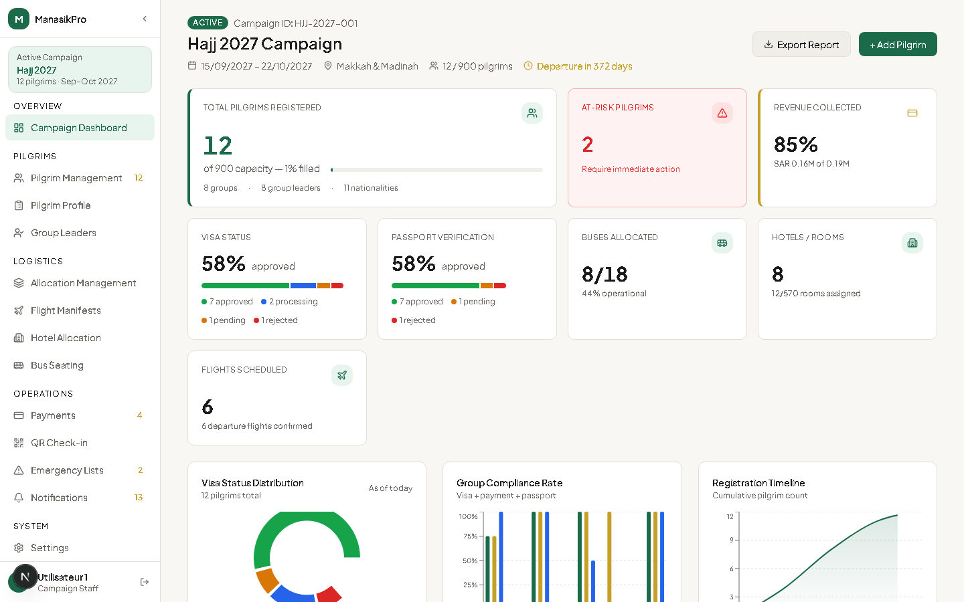Click the Notifications bell icon
Image resolution: width=964 pixels, height=602 pixels.
tap(19, 498)
